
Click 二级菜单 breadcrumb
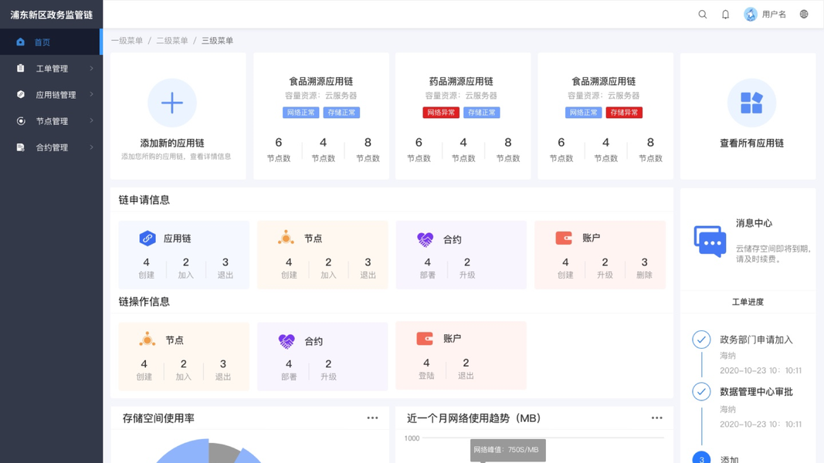coord(172,40)
